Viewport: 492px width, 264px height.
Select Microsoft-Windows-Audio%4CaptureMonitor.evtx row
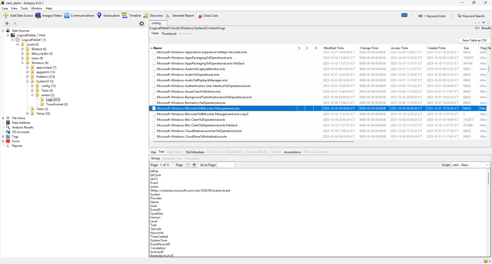(x=318, y=69)
